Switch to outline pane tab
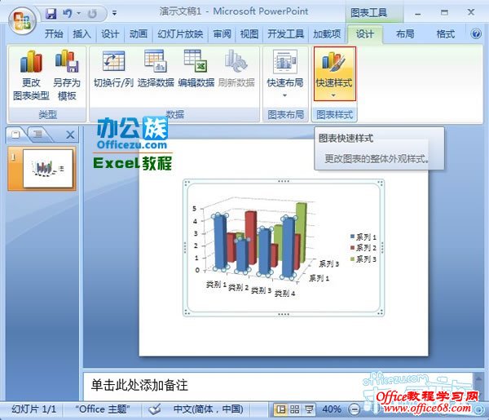Image resolution: width=489 pixels, height=420 pixels. pos(38,135)
